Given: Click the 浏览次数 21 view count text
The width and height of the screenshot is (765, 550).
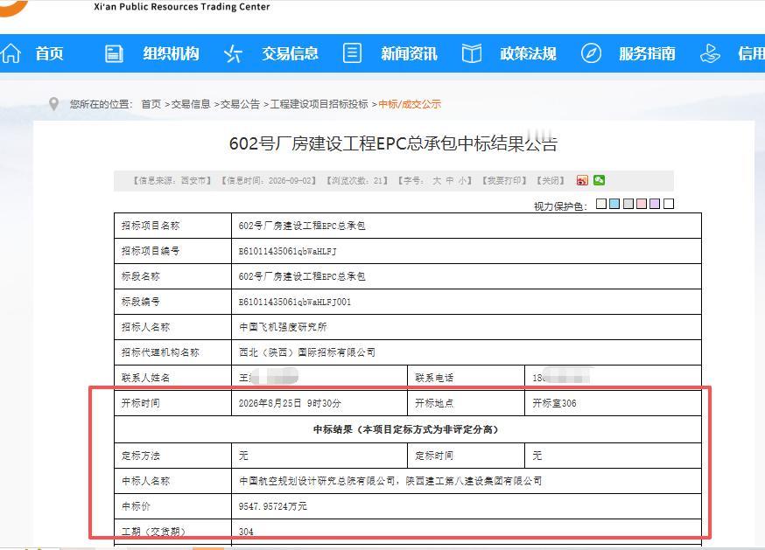Looking at the screenshot, I should click(x=357, y=180).
